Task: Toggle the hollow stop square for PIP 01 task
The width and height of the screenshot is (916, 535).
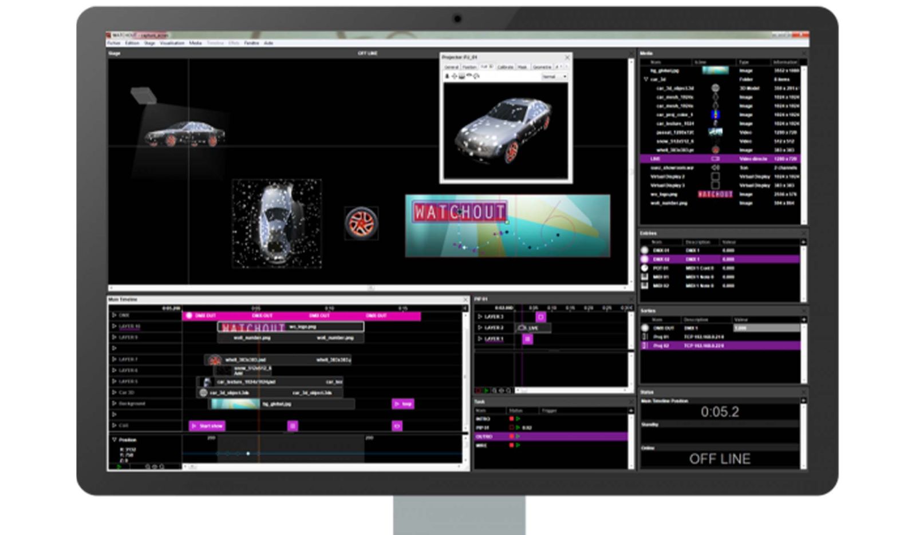Action: 511,427
